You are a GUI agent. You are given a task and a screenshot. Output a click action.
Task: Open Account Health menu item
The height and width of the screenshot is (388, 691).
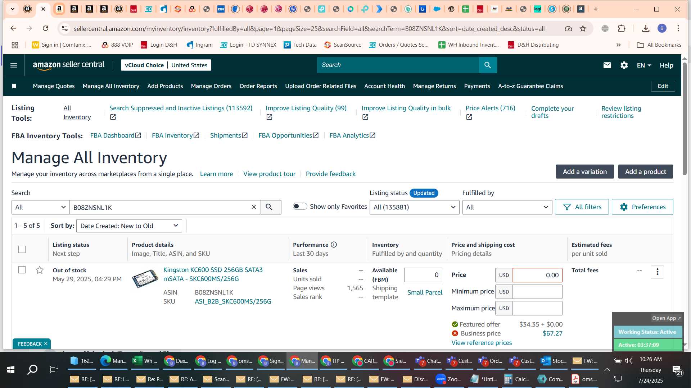[384, 86]
